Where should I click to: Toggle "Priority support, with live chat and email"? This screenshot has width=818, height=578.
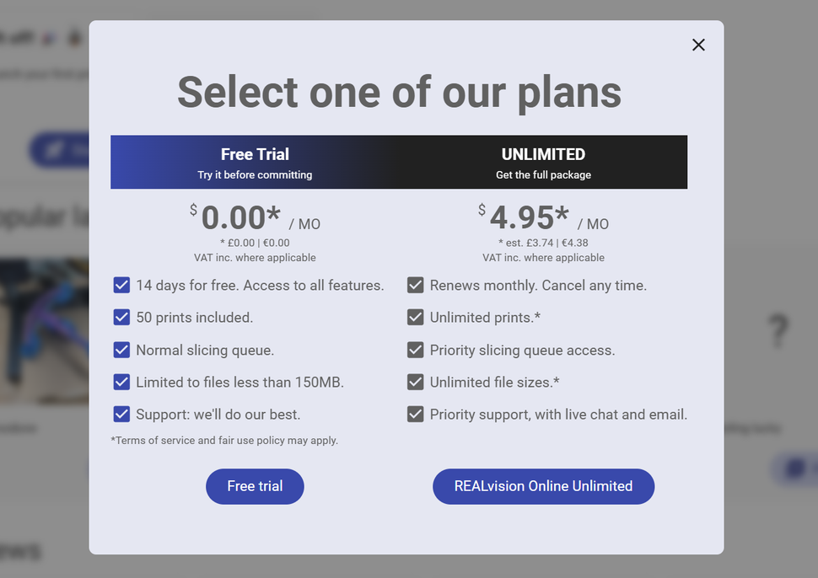coord(415,414)
